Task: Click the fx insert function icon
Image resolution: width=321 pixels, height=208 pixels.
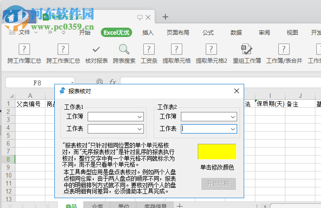Action: 112,82
